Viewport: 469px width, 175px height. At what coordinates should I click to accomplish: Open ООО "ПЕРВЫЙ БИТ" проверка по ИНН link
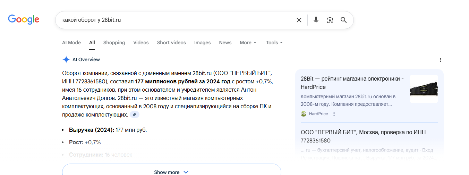pos(363,136)
